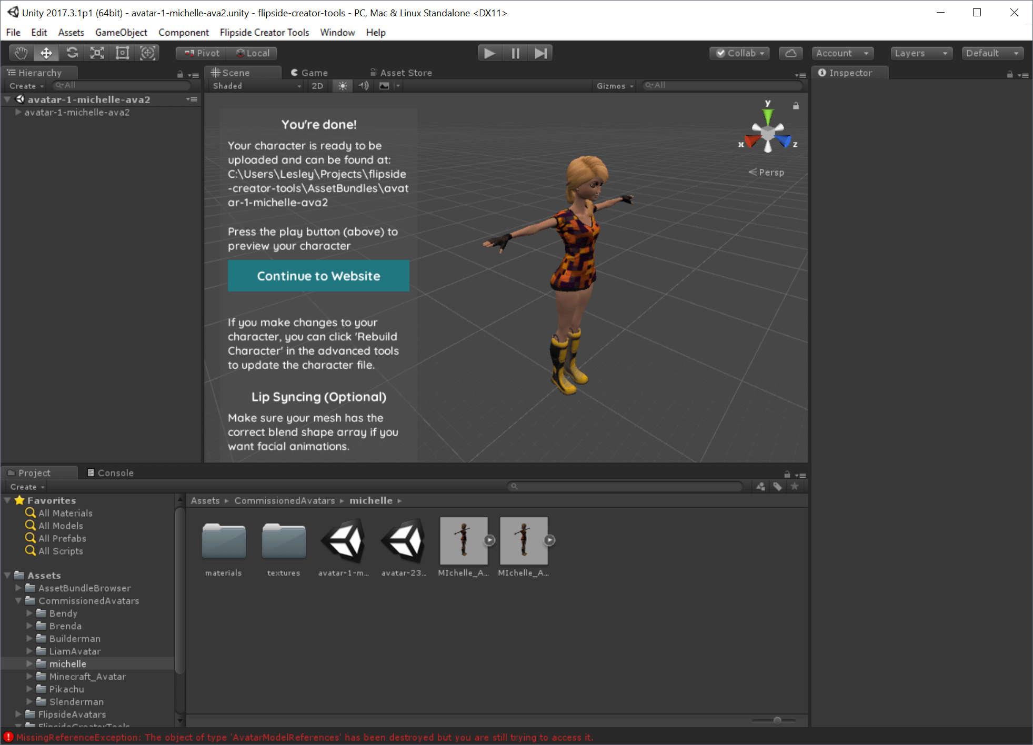The width and height of the screenshot is (1033, 745).
Task: Switch to the Asset Store tab
Action: [401, 73]
